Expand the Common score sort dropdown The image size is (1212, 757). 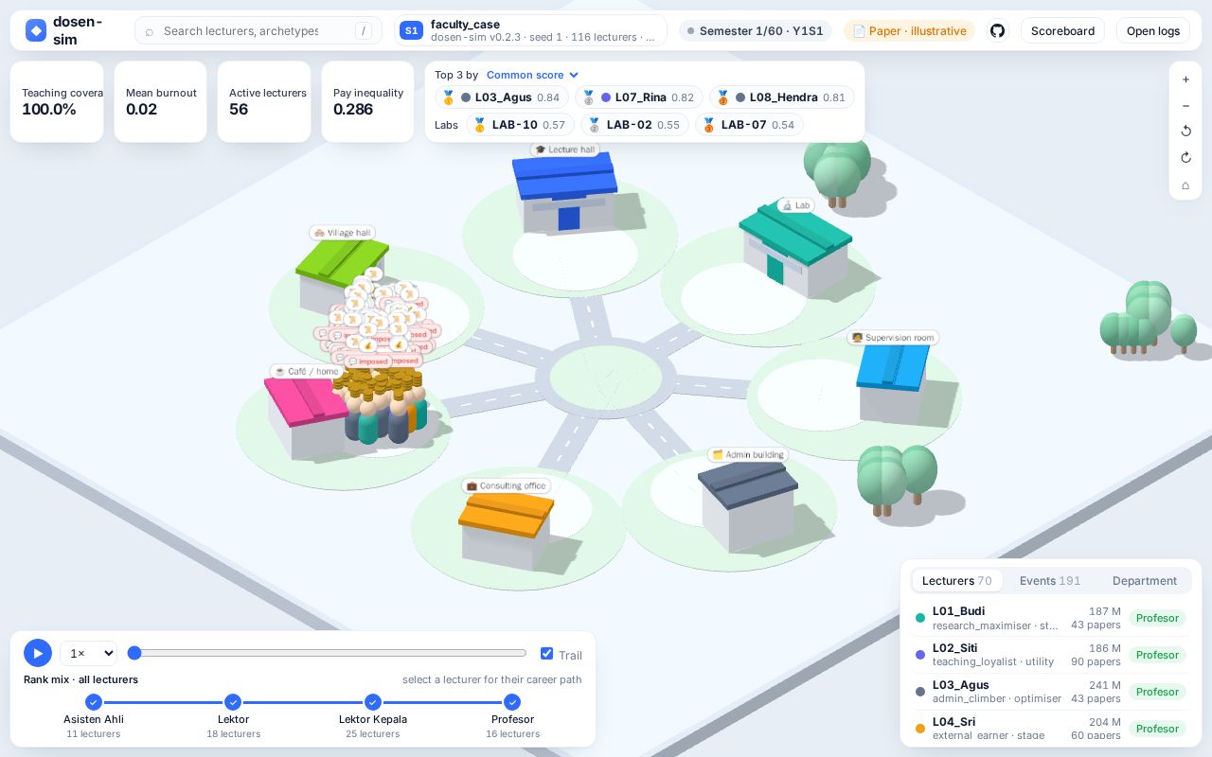coord(533,75)
